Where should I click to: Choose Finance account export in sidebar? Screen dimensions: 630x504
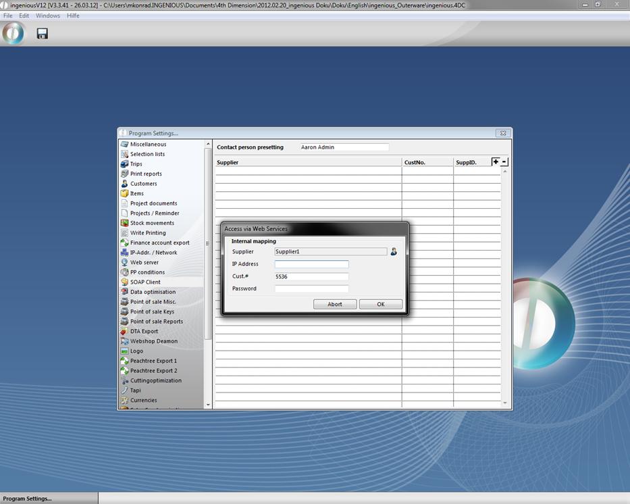coord(159,243)
